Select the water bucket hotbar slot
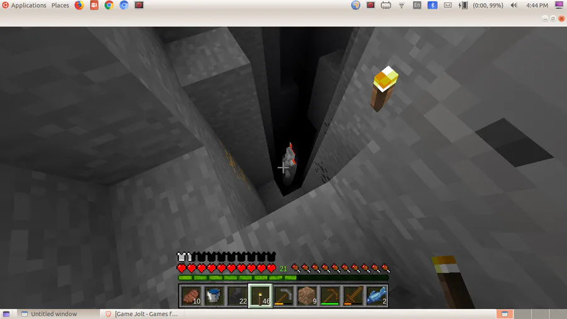 click(x=214, y=296)
